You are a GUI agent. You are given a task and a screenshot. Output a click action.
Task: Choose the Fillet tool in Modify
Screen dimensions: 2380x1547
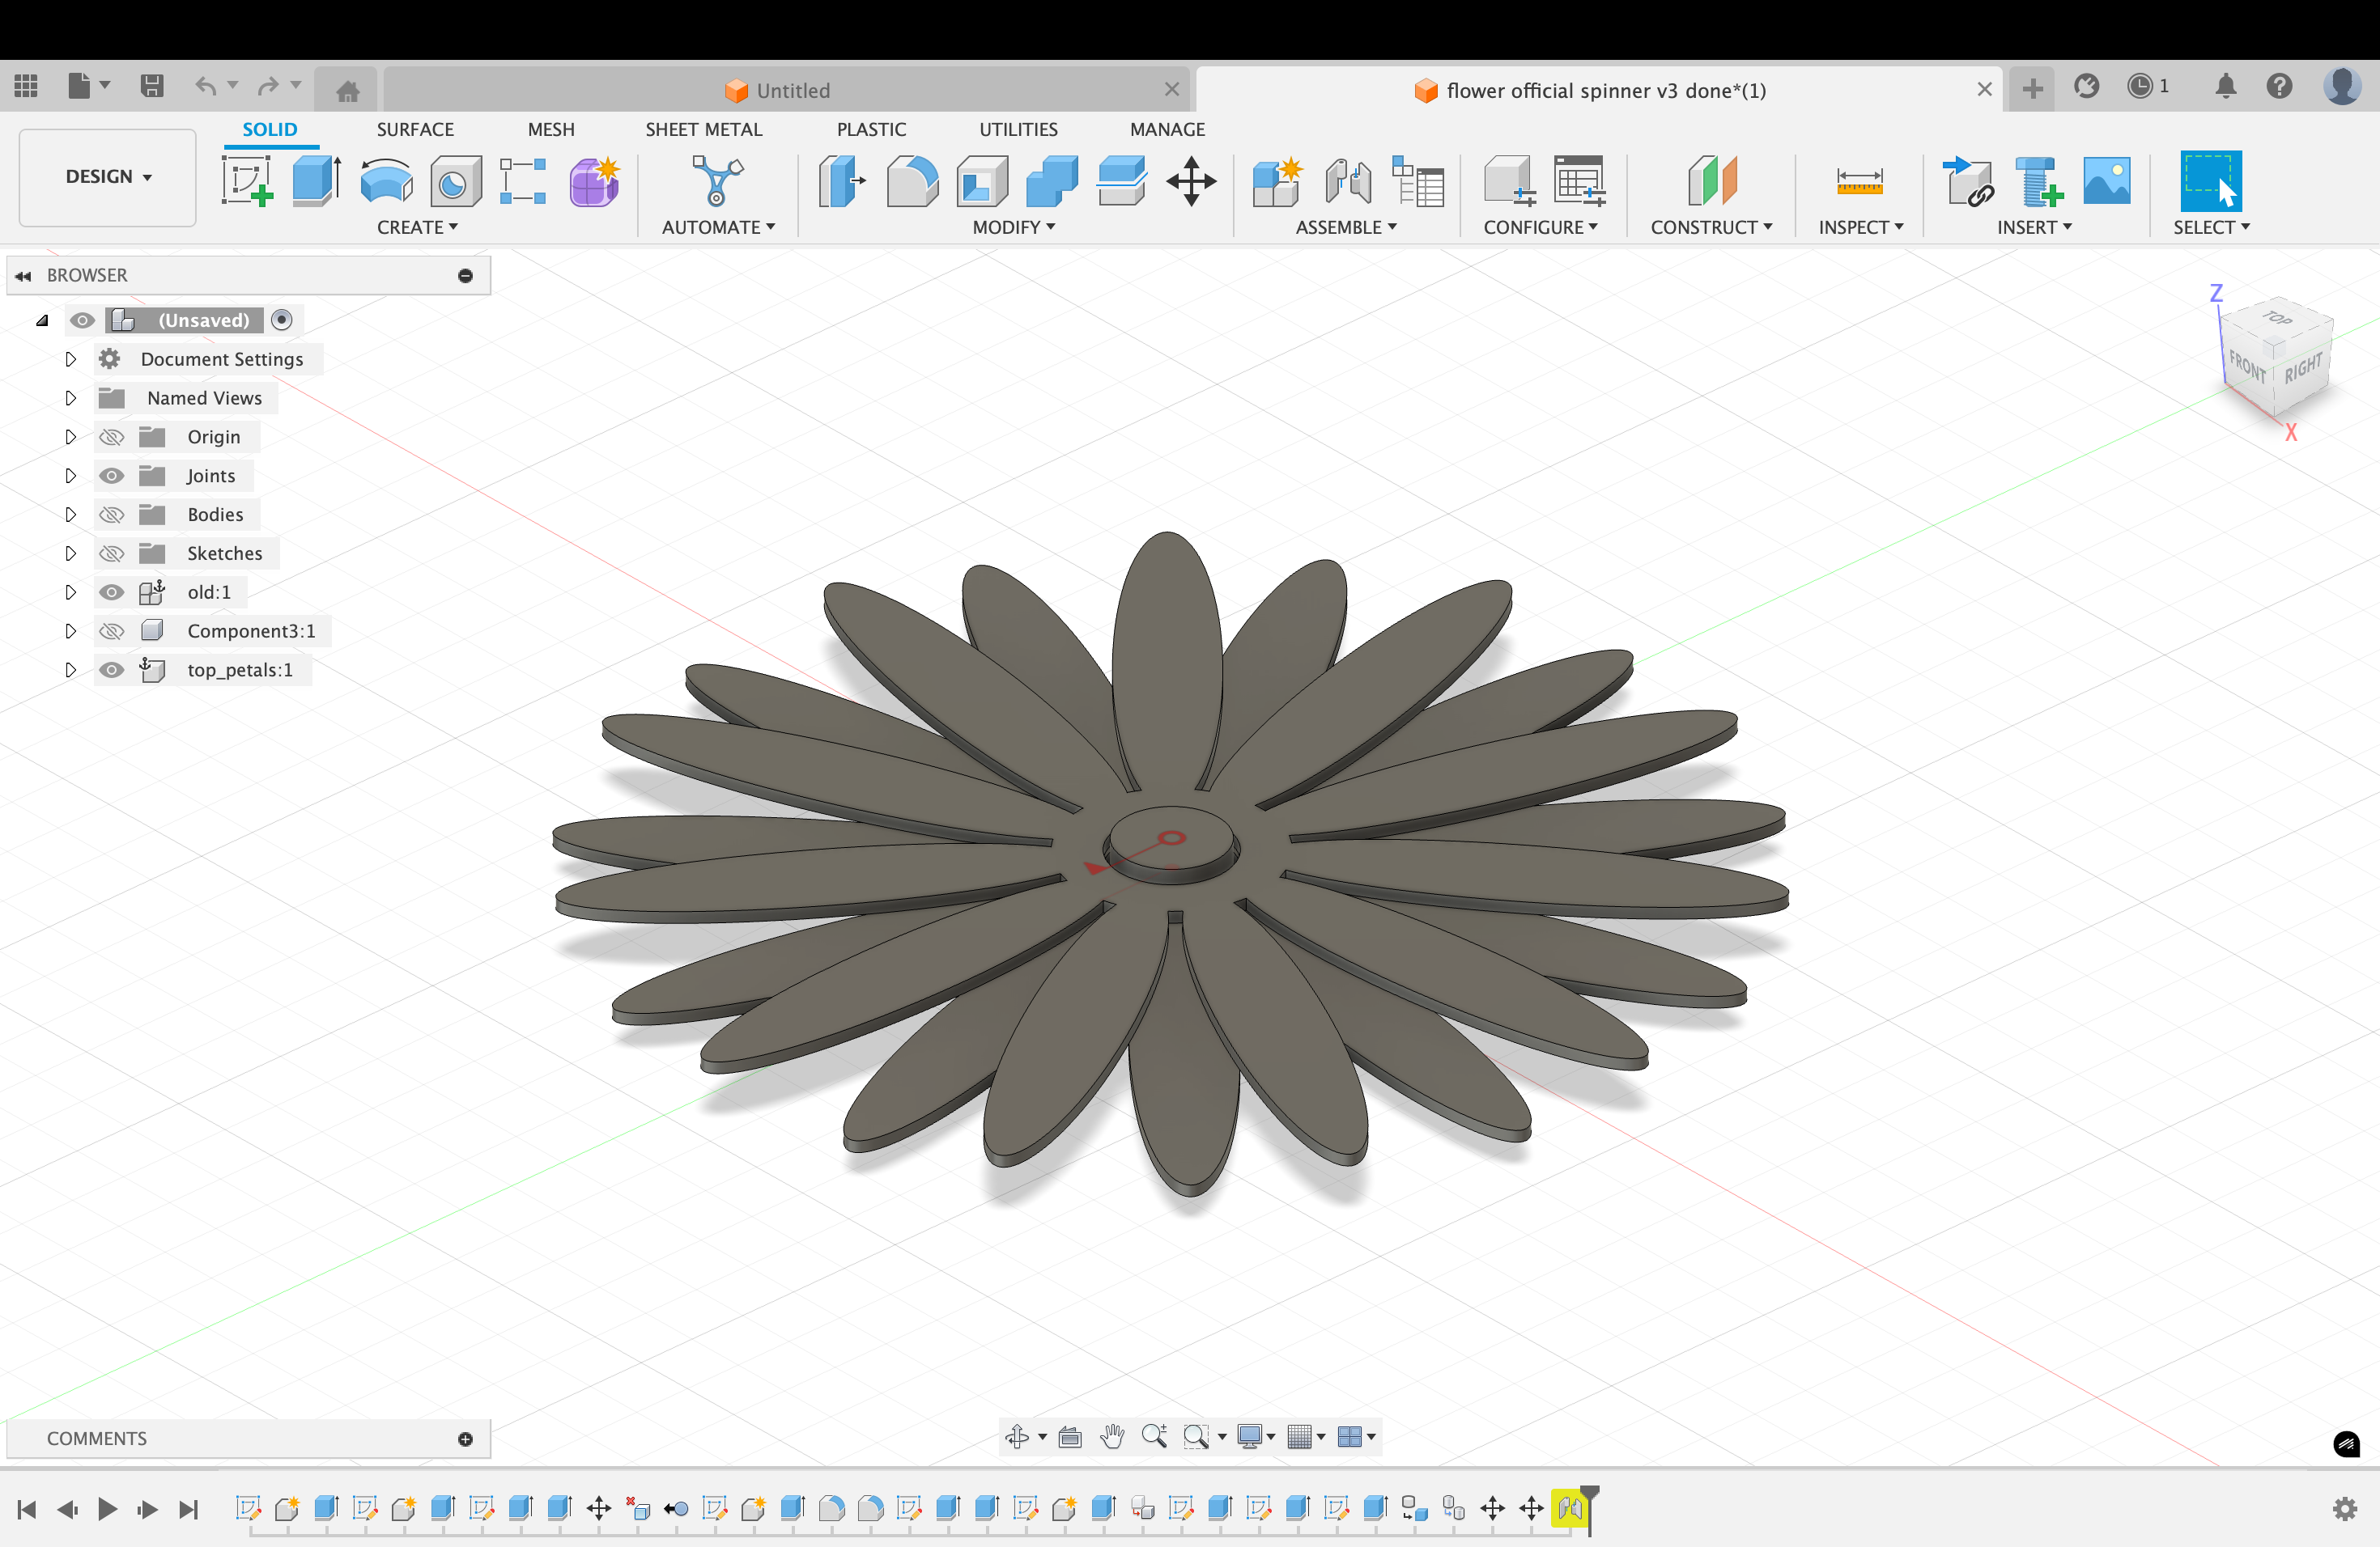911,182
